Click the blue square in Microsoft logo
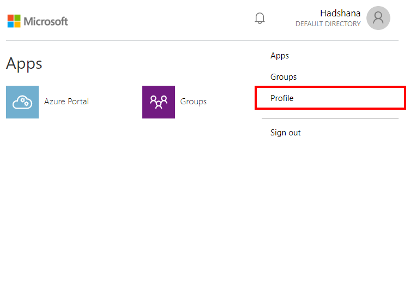This screenshot has width=410, height=291. pos(10,25)
